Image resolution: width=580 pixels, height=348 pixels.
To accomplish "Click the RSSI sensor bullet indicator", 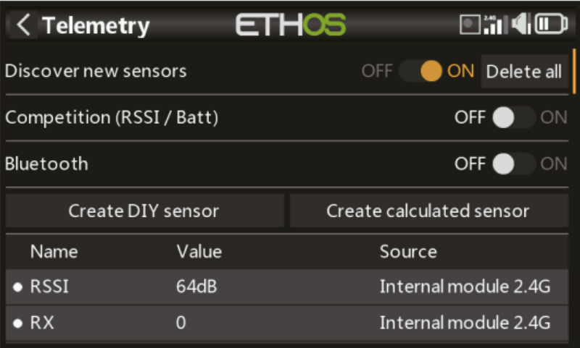I will click(x=17, y=287).
